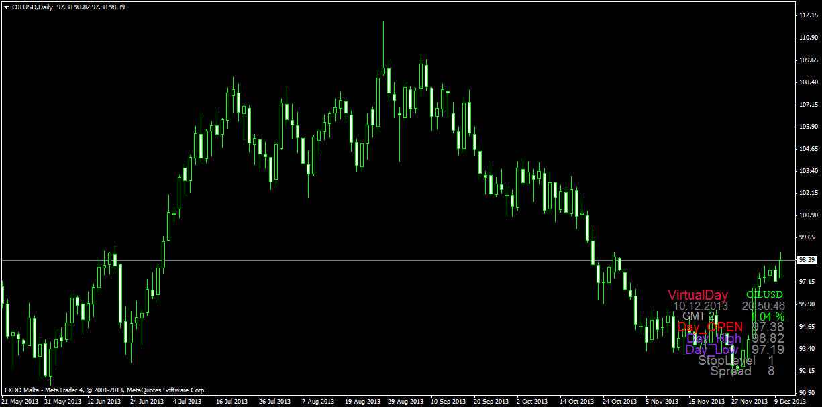The width and height of the screenshot is (822, 407).
Task: Click the 90.90 level on price scale
Action: click(807, 393)
